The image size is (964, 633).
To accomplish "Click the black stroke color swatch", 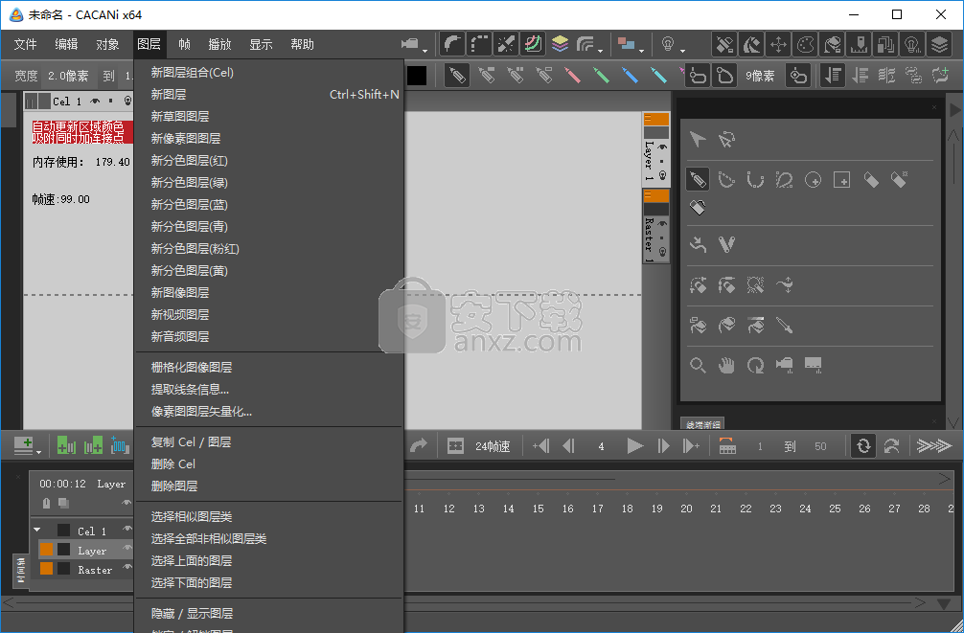I will 417,76.
